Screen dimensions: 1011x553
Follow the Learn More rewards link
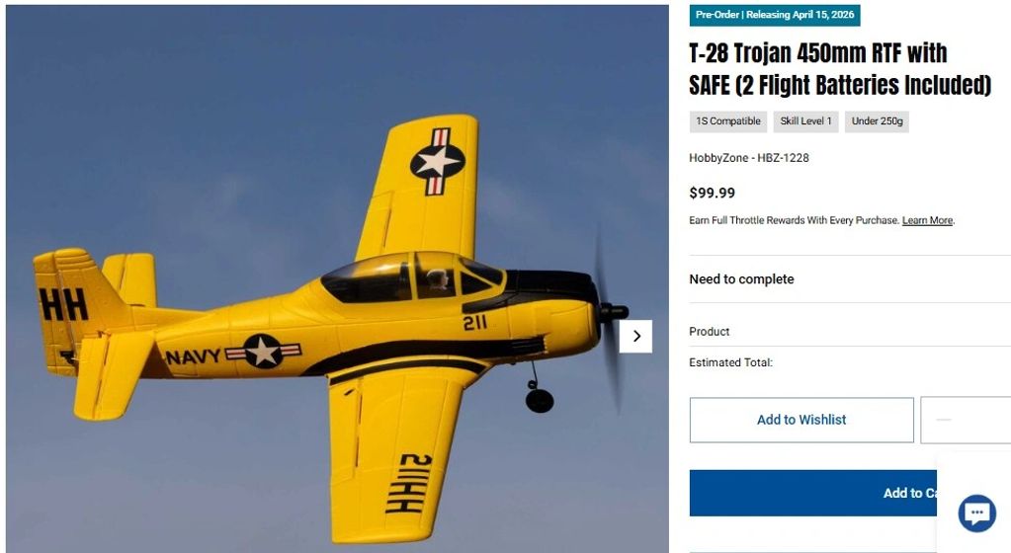(927, 220)
